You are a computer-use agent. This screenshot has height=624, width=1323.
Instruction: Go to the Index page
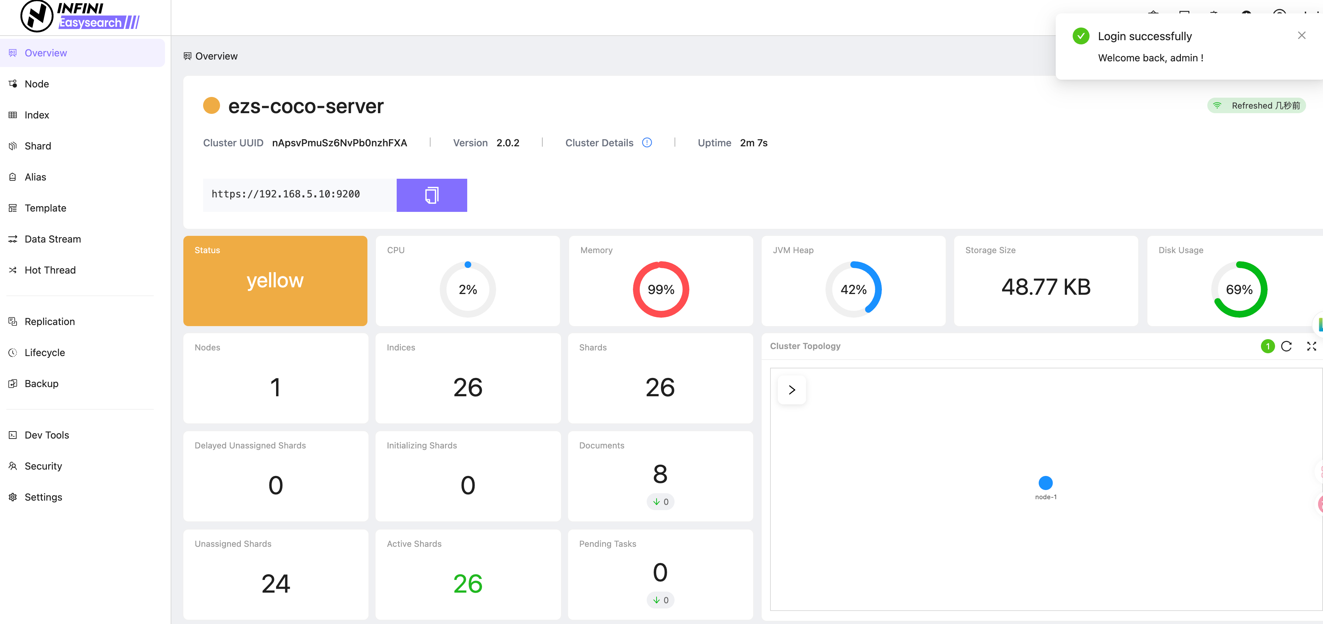[x=36, y=115]
